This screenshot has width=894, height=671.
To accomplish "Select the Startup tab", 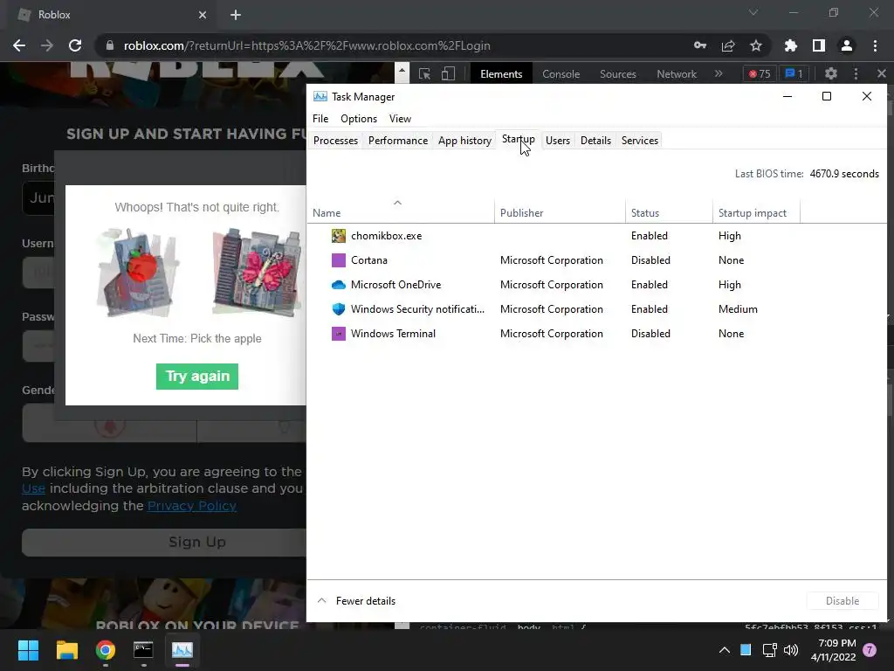I will click(519, 139).
